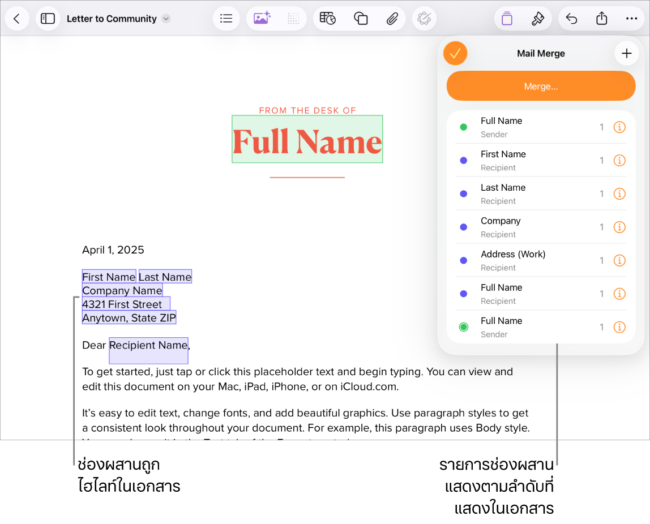Open the list formatting icon
The width and height of the screenshot is (650, 524).
(226, 19)
